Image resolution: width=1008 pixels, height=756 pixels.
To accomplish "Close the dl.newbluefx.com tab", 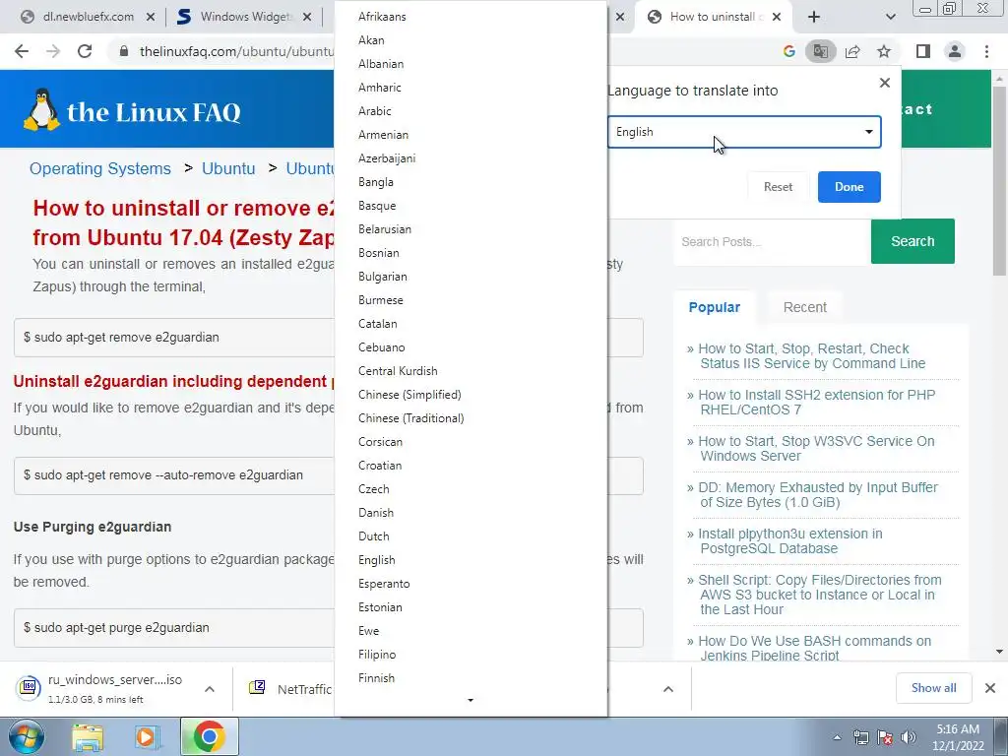I will 151,17.
